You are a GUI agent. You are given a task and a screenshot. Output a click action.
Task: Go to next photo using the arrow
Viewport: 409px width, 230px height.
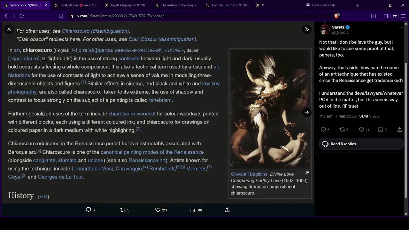point(307,112)
